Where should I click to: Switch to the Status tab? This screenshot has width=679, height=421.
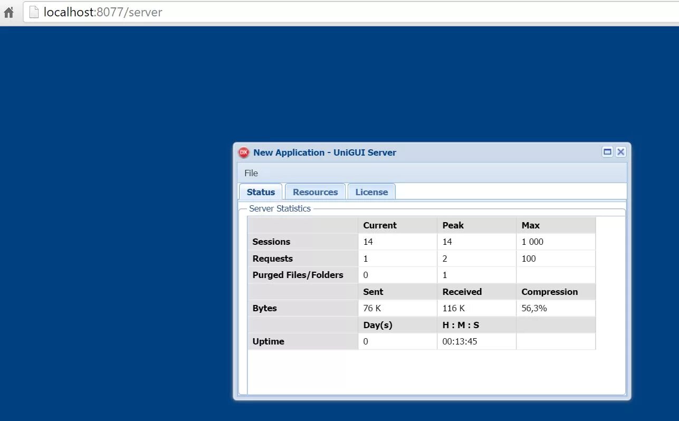tap(261, 192)
